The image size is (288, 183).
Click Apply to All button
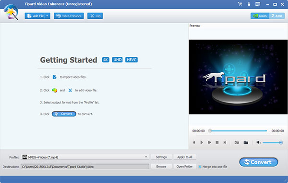pyautogui.click(x=185, y=157)
